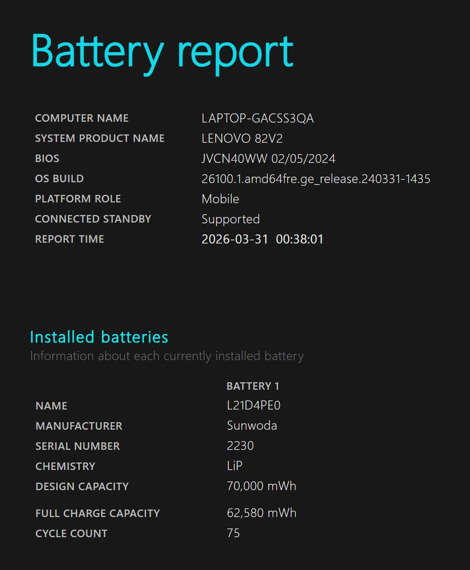This screenshot has height=570, width=470.
Task: Click the installed batteries description subtitle
Action: tap(166, 356)
